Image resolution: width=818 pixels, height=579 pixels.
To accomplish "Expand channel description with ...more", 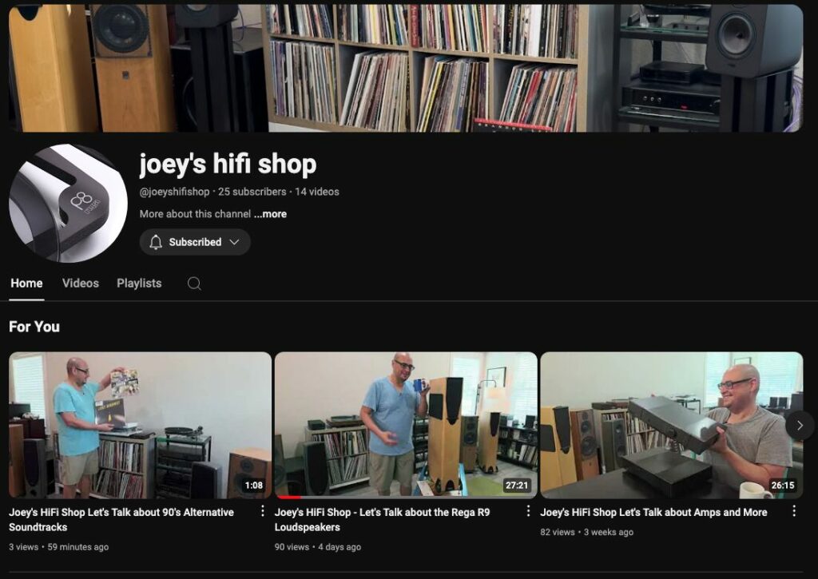I will (x=270, y=214).
